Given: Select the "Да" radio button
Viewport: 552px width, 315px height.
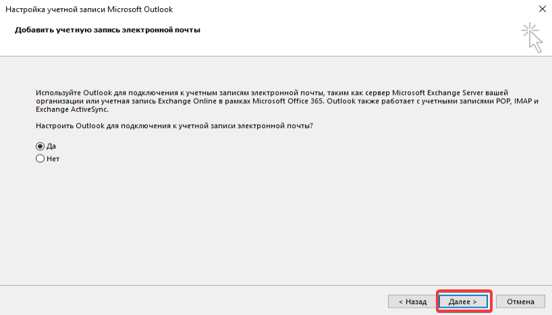Looking at the screenshot, I should point(40,145).
